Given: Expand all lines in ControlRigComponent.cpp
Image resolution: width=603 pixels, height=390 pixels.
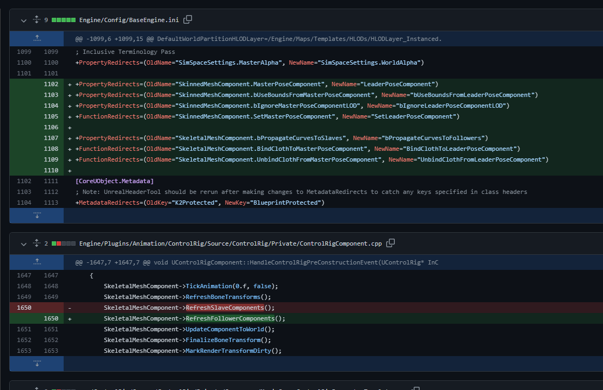Looking at the screenshot, I should coord(36,244).
